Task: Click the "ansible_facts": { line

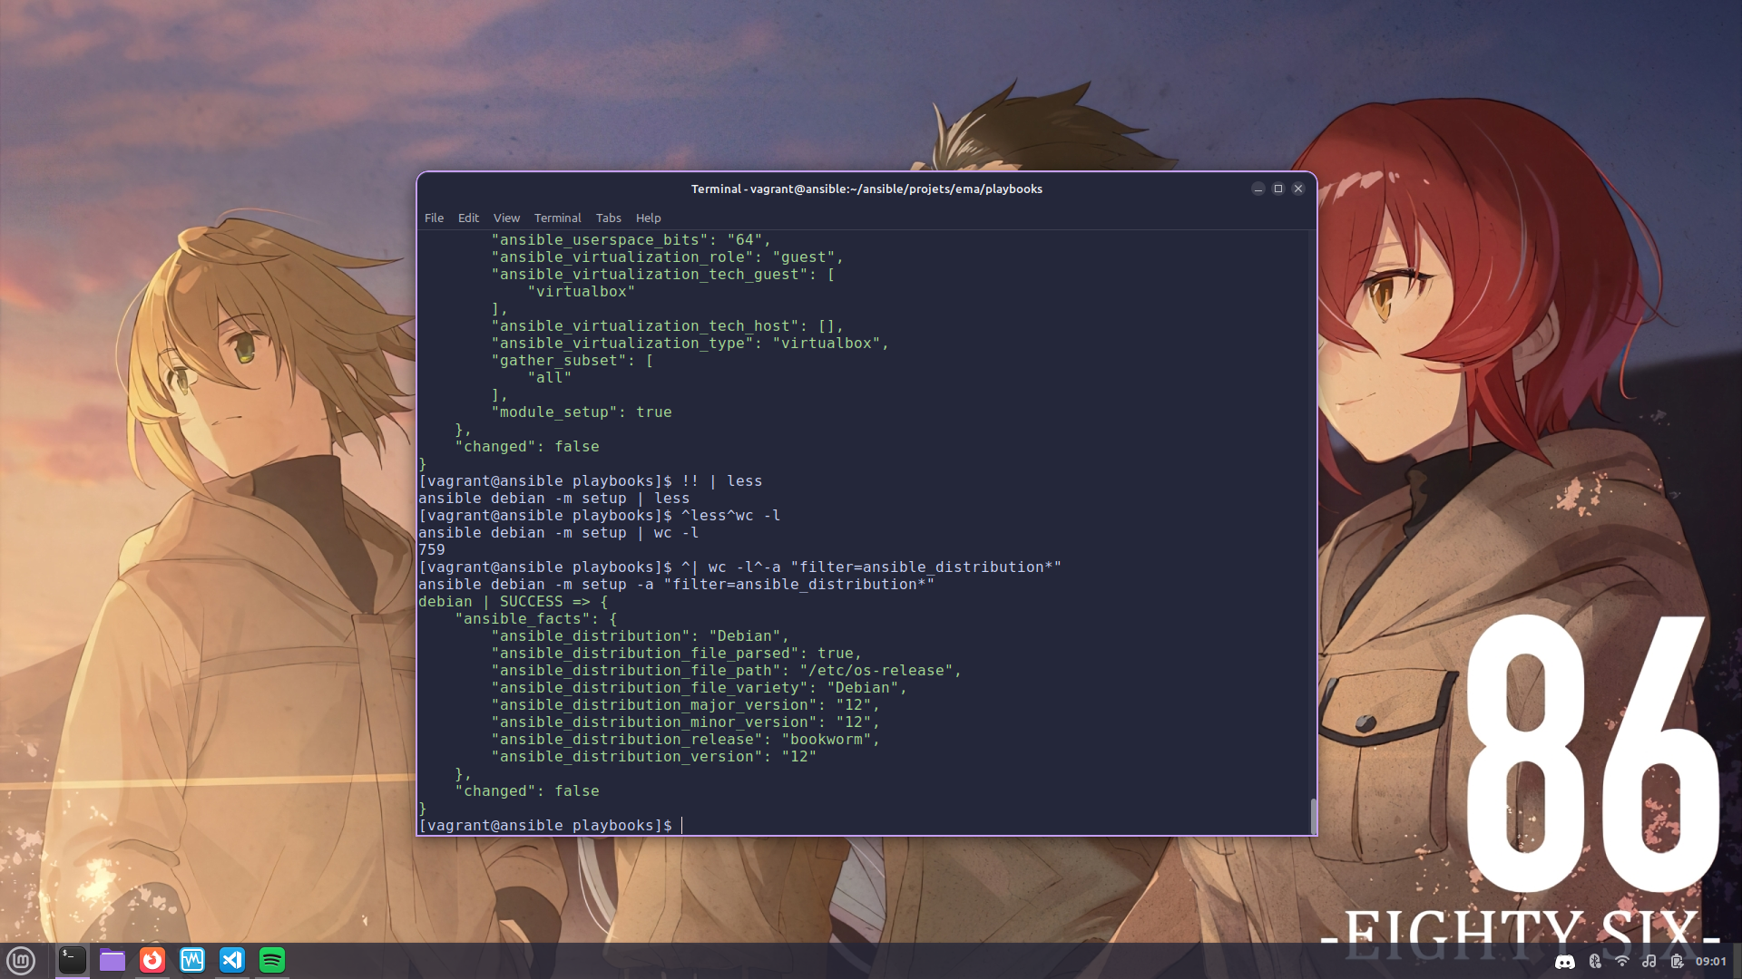Action: (x=536, y=618)
